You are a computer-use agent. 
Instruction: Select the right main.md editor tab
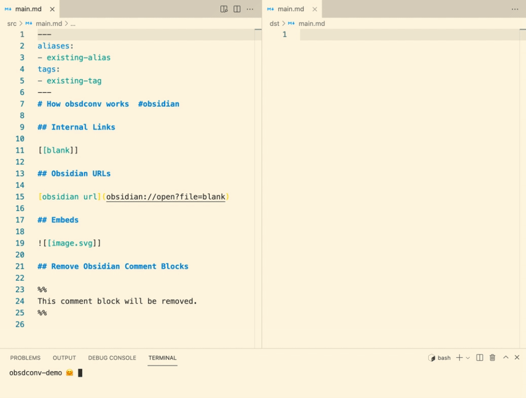(x=292, y=9)
